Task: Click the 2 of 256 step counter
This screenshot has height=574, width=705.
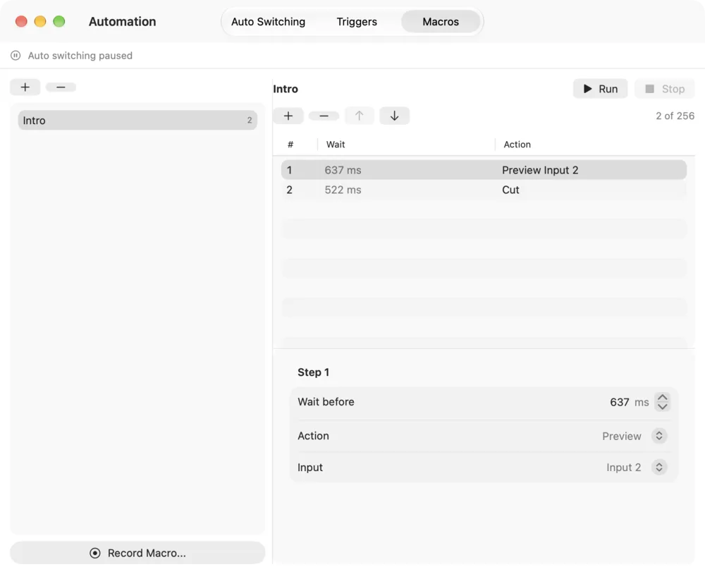Action: click(675, 116)
